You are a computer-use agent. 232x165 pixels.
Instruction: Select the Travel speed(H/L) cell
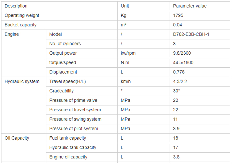pos(82,81)
